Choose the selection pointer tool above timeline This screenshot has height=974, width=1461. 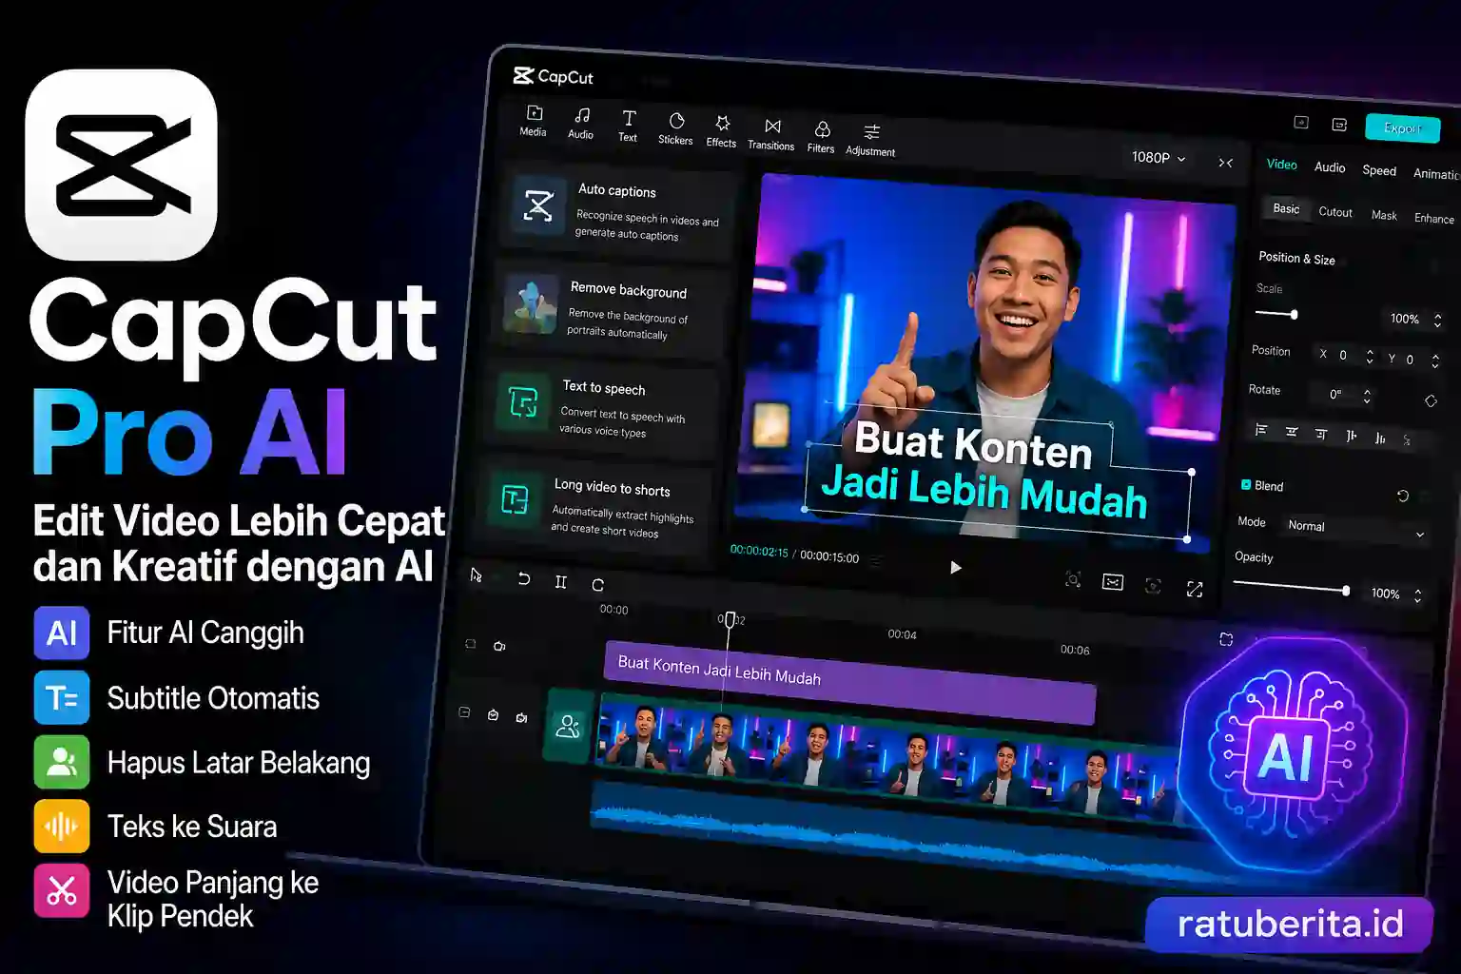coord(476,575)
